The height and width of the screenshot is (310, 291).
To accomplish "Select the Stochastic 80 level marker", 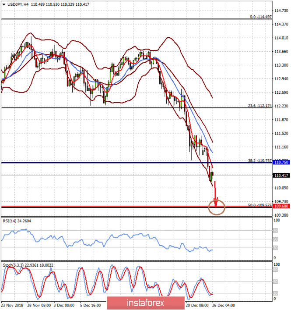I will [275, 270].
